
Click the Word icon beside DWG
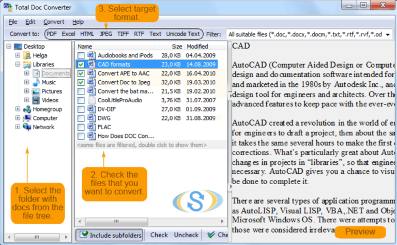[x=91, y=118]
